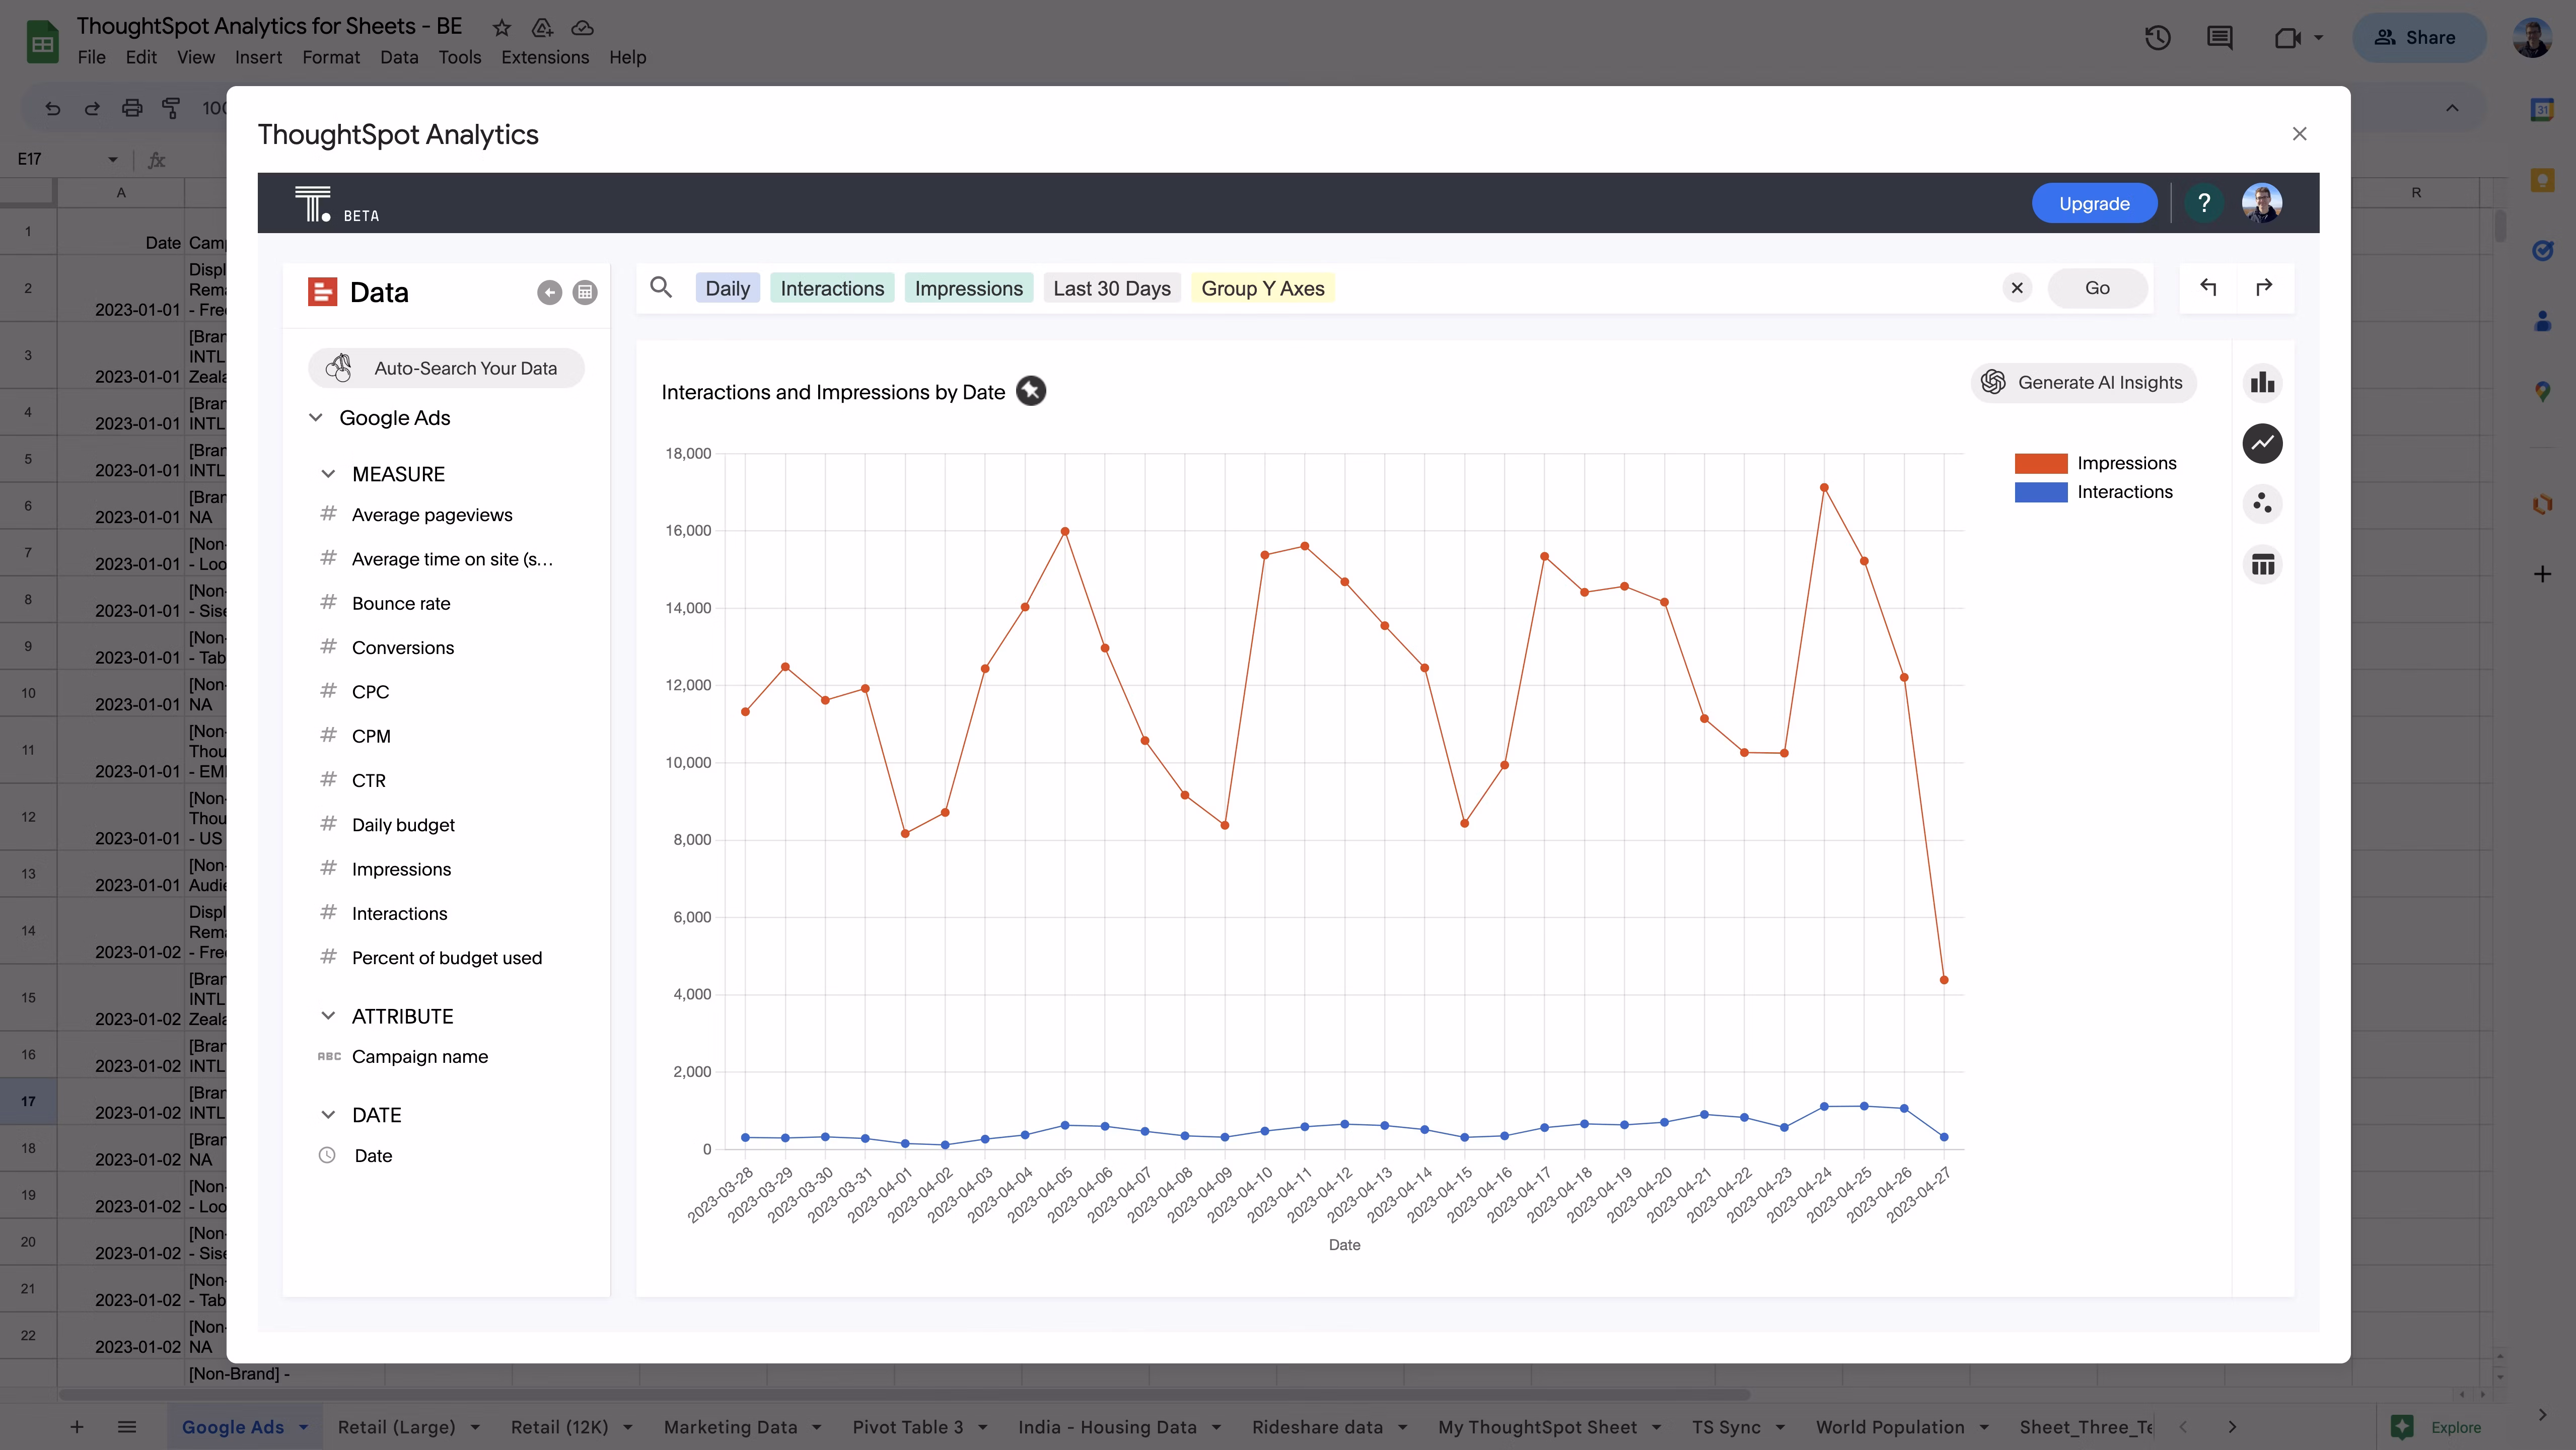Collapse the Google Ads data source

coord(316,417)
